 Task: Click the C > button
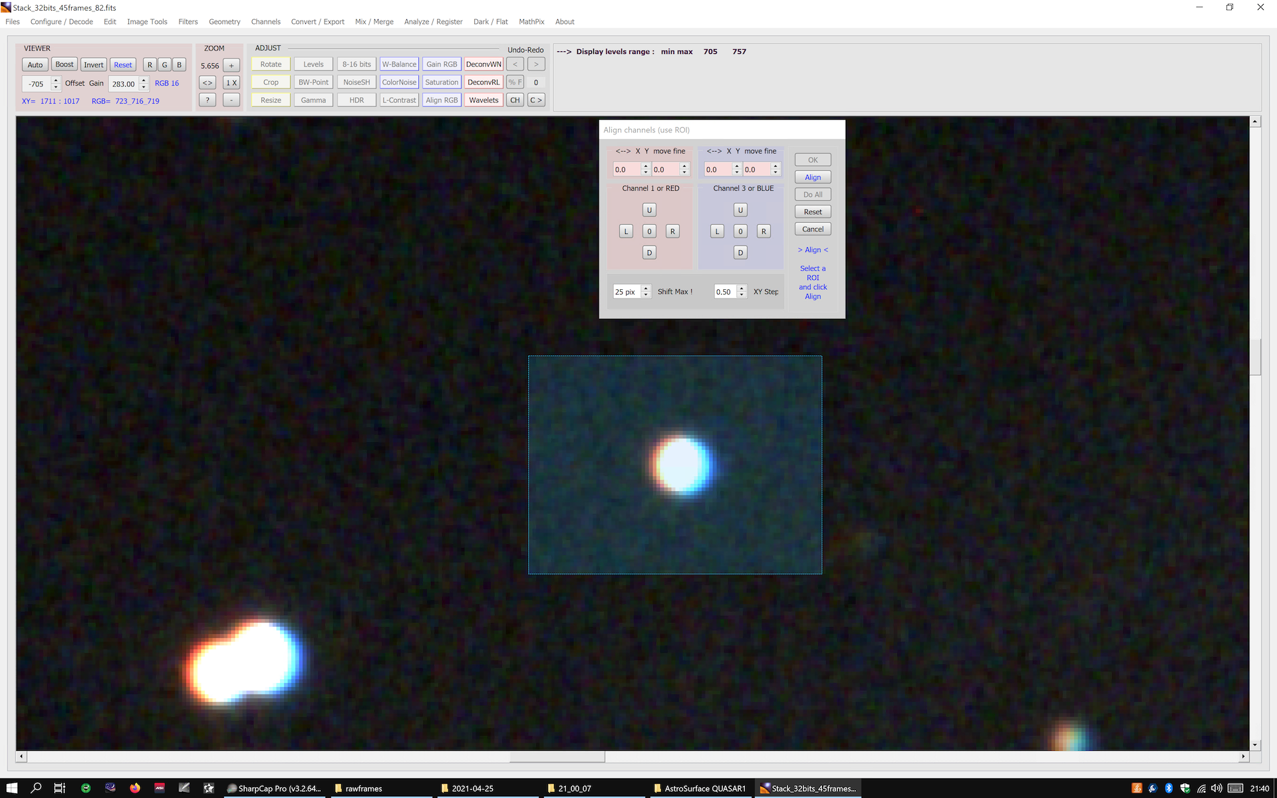536,100
